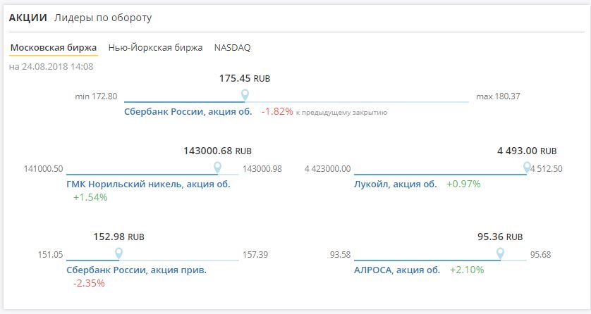This screenshot has width=591, height=314.
Task: Click the АКЦИИ section heading
Action: tap(28, 18)
